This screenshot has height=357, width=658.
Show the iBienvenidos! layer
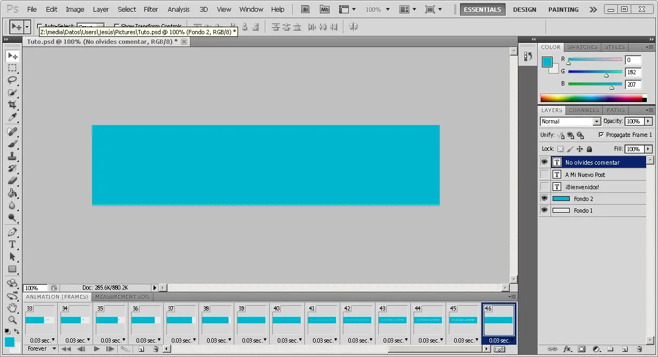point(544,187)
